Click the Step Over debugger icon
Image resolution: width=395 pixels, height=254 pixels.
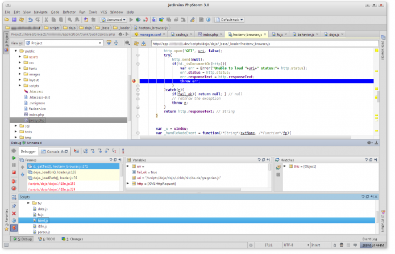coord(86,151)
